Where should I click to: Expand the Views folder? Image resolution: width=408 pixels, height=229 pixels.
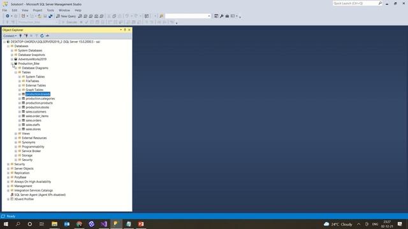point(16,134)
